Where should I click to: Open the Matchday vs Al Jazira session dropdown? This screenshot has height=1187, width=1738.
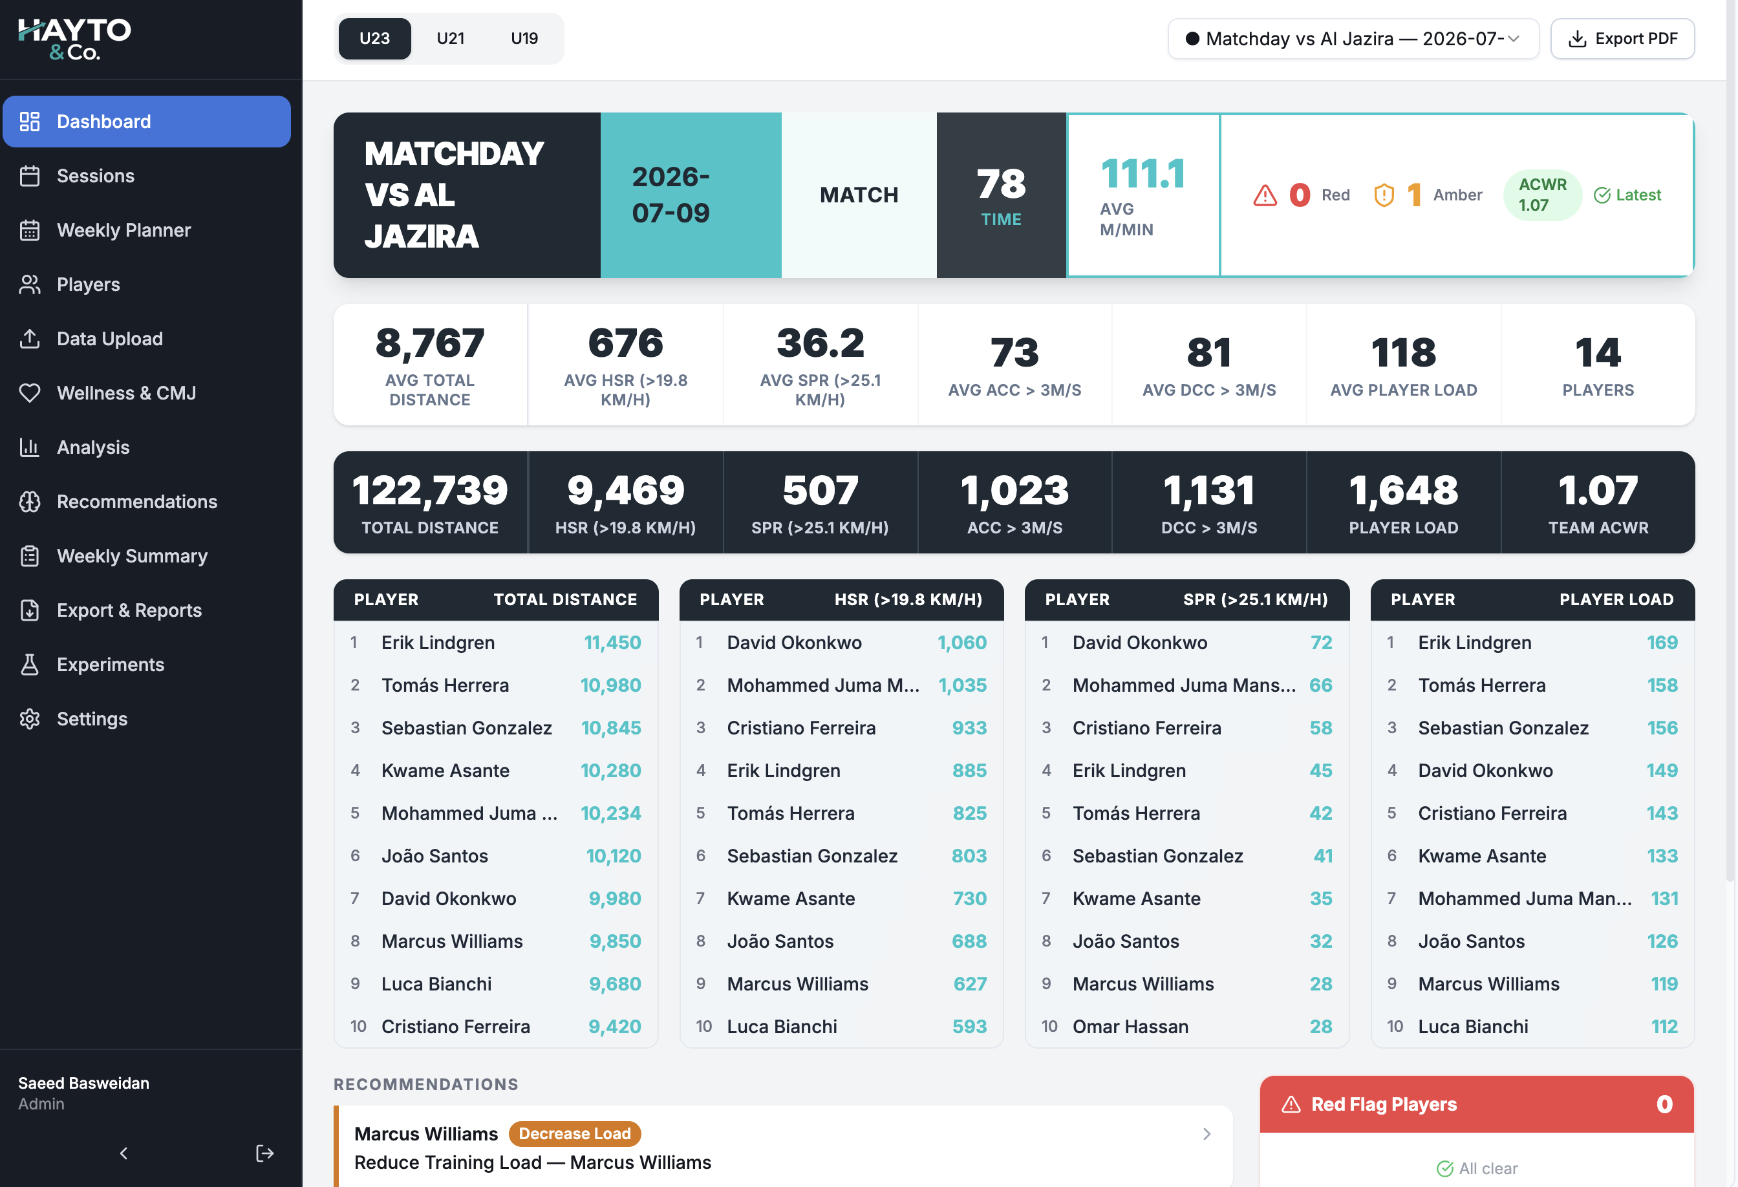[1353, 38]
